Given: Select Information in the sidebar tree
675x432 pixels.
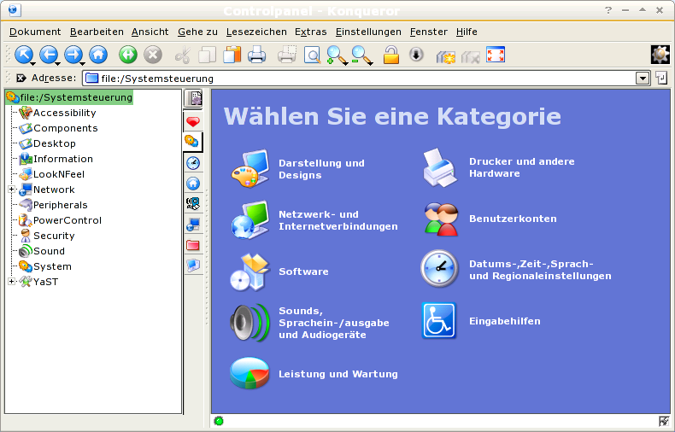Looking at the screenshot, I should (x=56, y=159).
